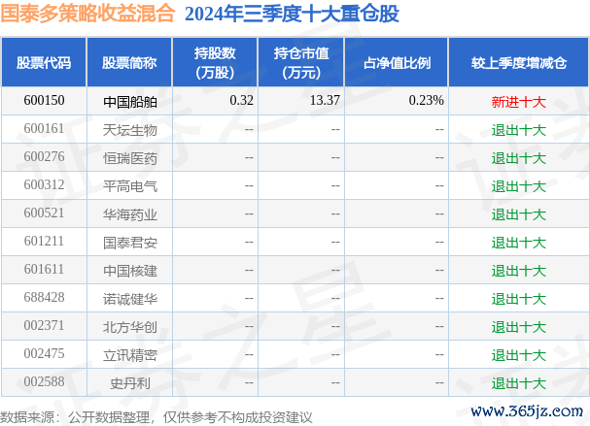The image size is (590, 426).
Task: Click stock code 601211
Action: click(x=44, y=242)
